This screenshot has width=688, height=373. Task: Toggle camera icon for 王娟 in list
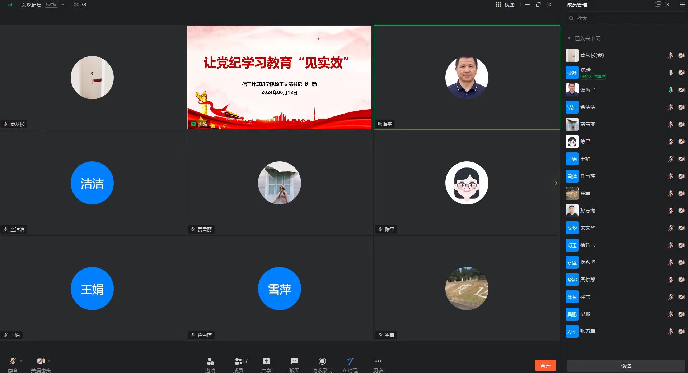pyautogui.click(x=681, y=159)
